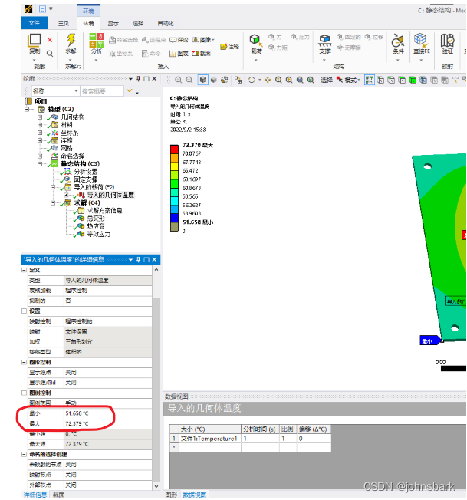The width and height of the screenshot is (467, 500).
Task: Collapse the 图例控制 section in details
Action: 23,392
